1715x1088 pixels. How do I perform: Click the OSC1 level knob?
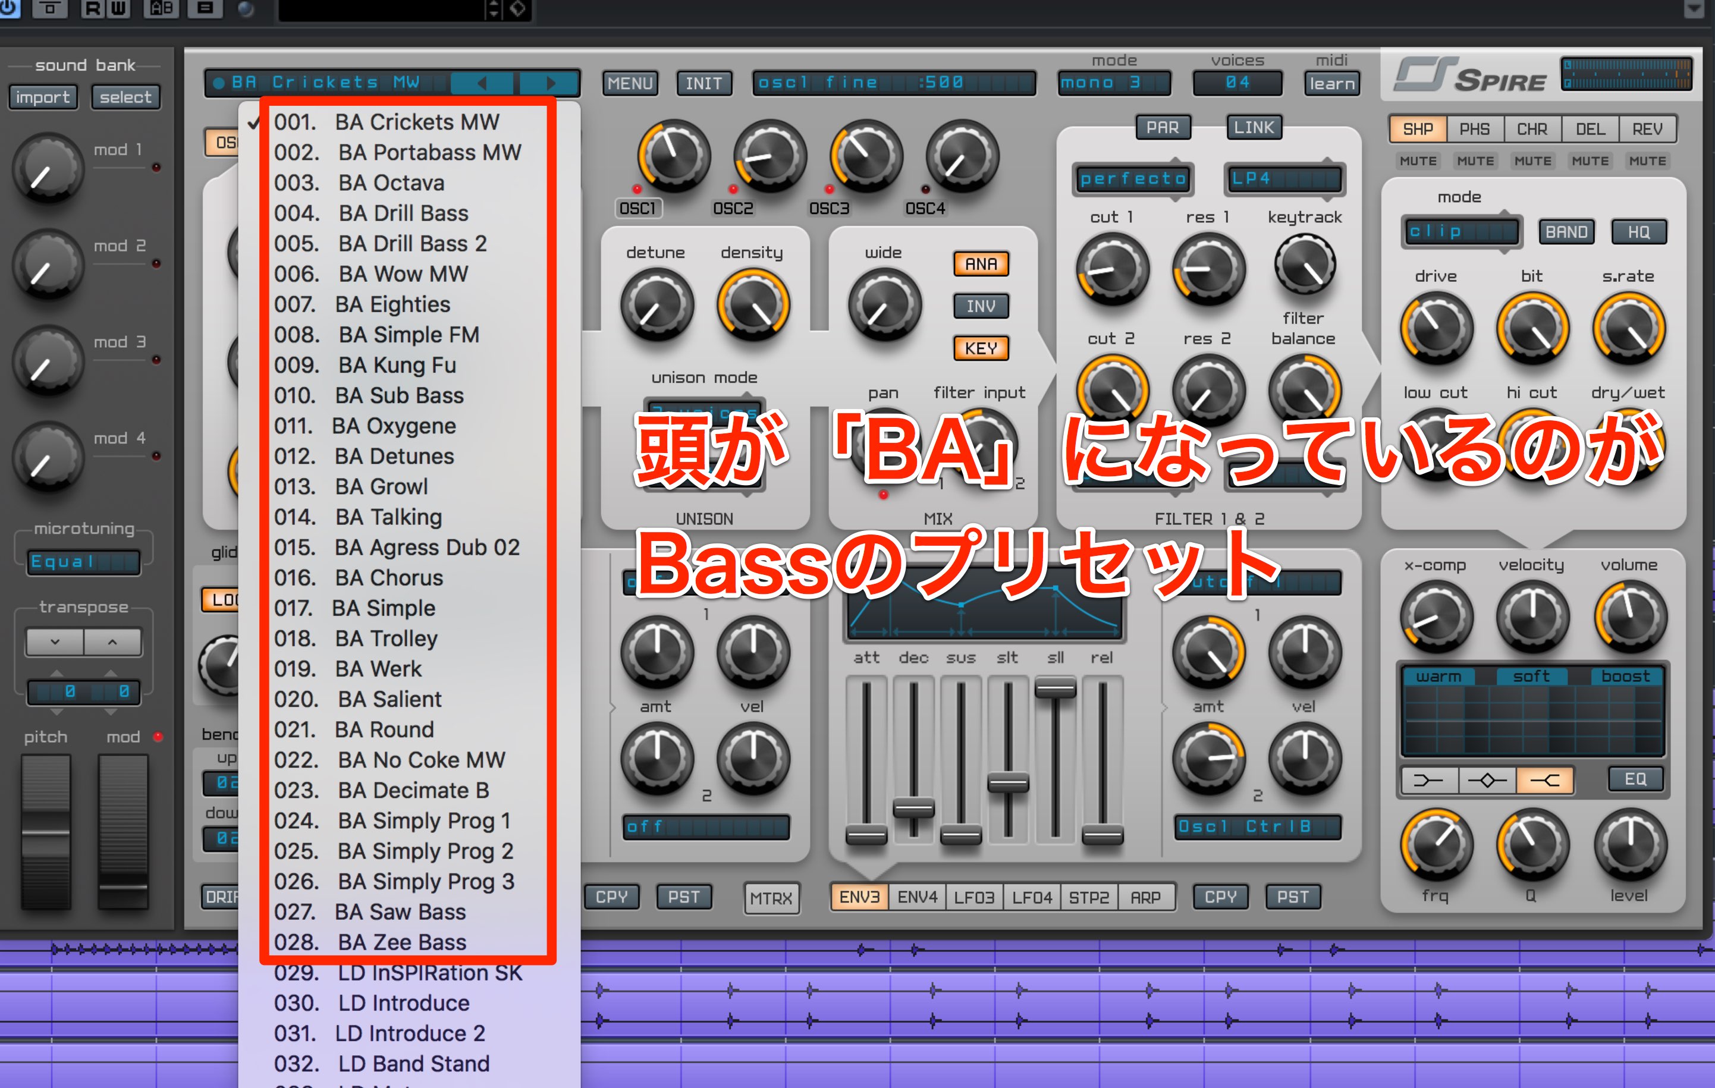(673, 156)
